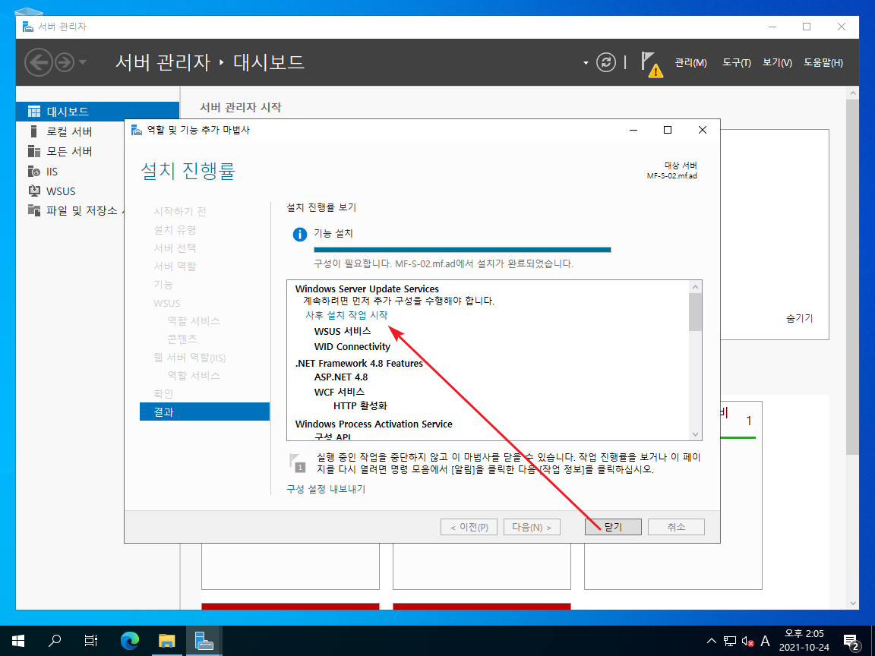Click the IIS sidebar icon
The height and width of the screenshot is (656, 875).
34,172
